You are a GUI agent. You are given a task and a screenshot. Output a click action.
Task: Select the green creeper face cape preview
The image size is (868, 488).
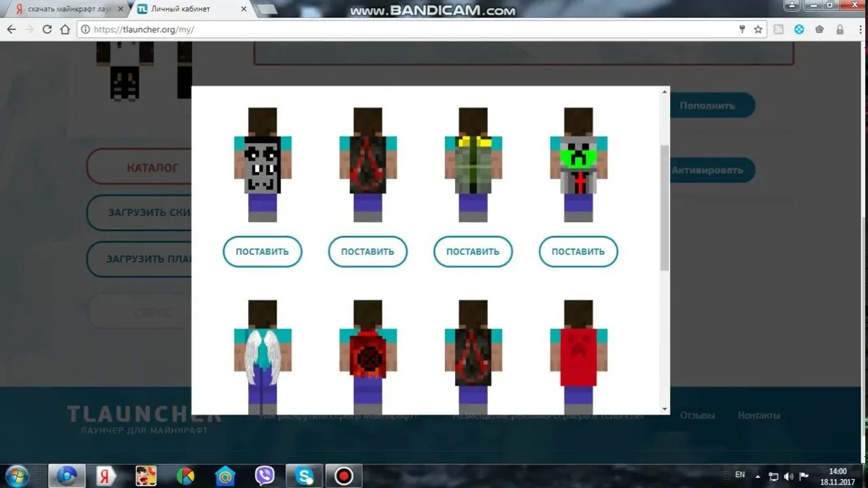[578, 165]
